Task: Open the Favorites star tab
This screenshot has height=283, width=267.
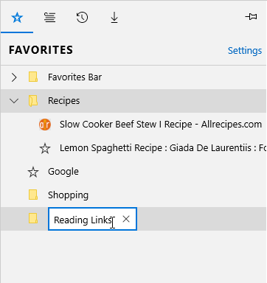Action: tap(17, 18)
